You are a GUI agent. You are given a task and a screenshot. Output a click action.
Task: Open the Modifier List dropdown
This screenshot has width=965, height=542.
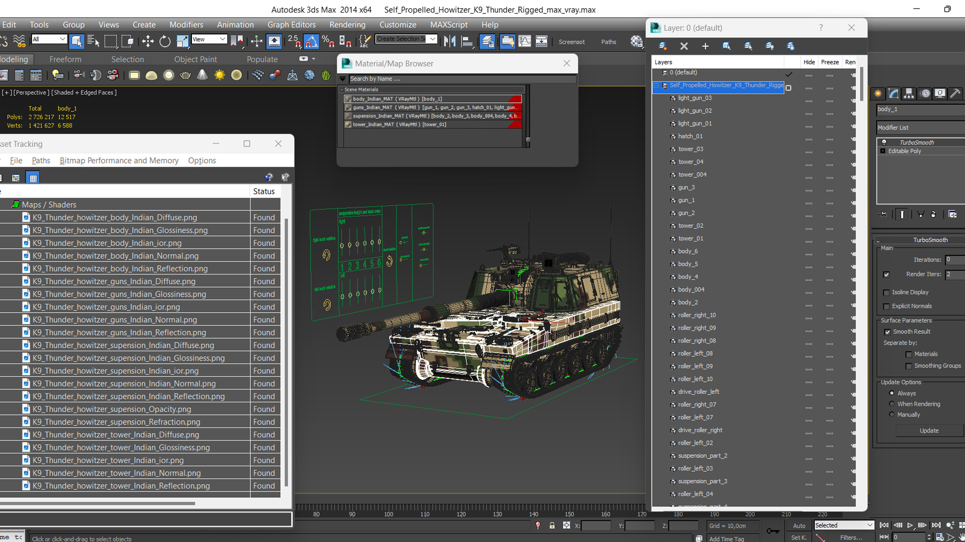pyautogui.click(x=921, y=127)
